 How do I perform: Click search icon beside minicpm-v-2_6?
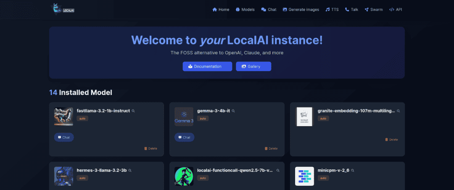(353, 170)
